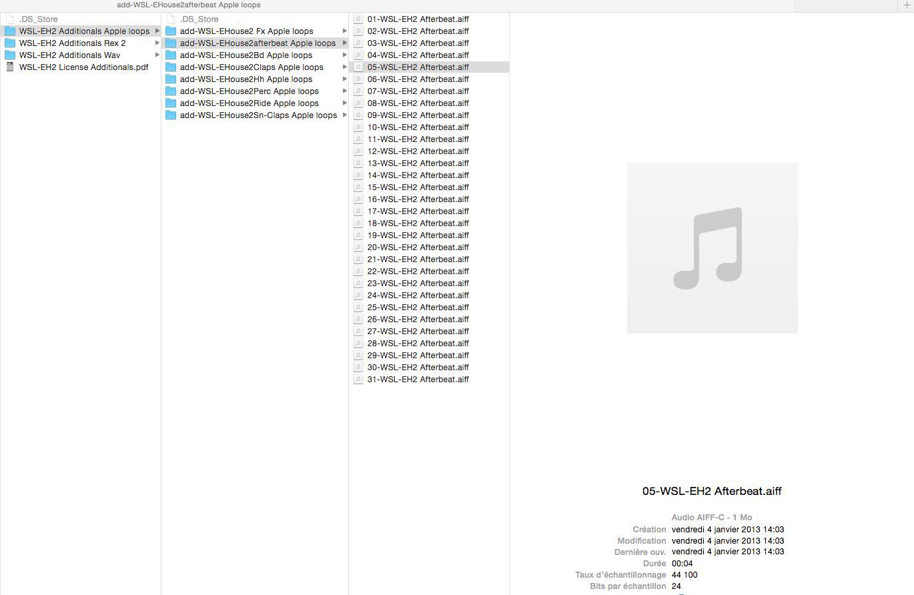This screenshot has width=914, height=595.
Task: Click the folder icon of add-WSL-EHouse2afterbeat Apple loops
Action: coord(171,43)
